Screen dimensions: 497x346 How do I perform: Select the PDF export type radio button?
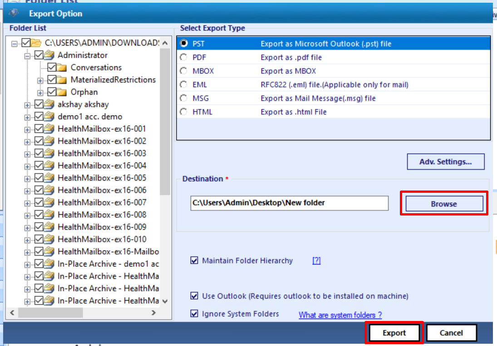click(x=184, y=57)
